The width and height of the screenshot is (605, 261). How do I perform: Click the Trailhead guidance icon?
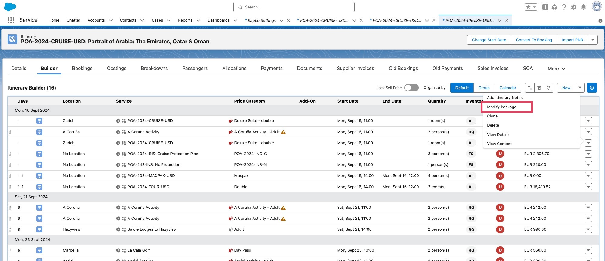[x=554, y=7]
